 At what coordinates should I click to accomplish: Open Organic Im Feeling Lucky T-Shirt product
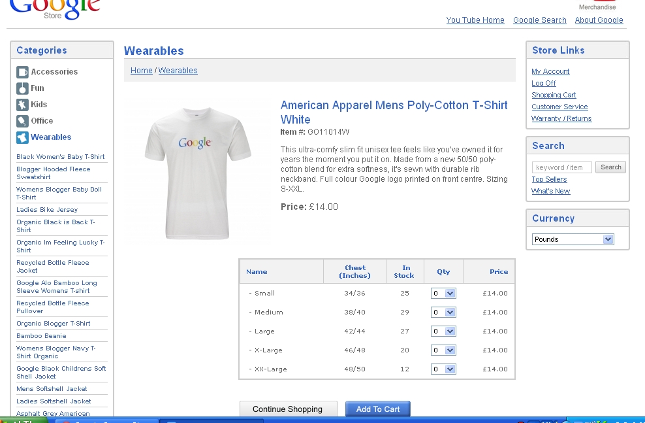pyautogui.click(x=61, y=246)
